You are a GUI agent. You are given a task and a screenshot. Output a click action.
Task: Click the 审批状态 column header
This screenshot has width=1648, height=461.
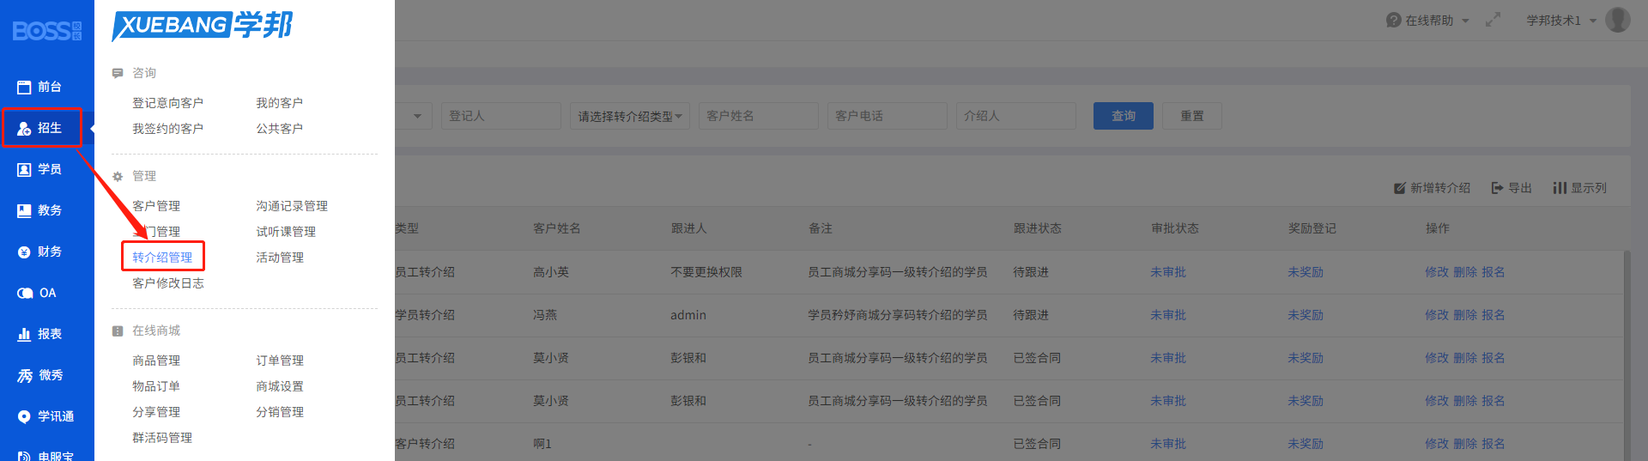point(1175,228)
